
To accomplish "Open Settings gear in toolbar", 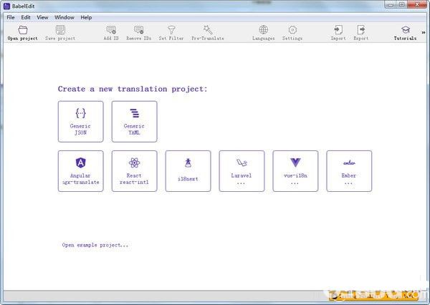I will 292,33.
